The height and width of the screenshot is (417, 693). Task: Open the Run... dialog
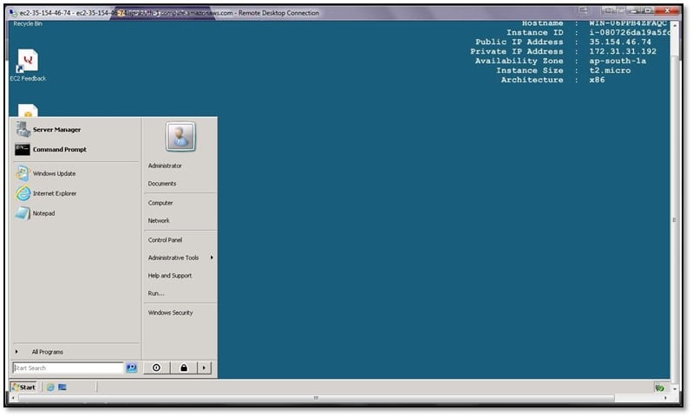click(156, 294)
